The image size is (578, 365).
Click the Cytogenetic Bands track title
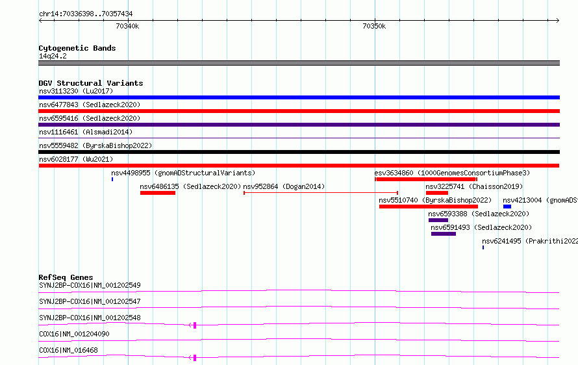pos(77,48)
